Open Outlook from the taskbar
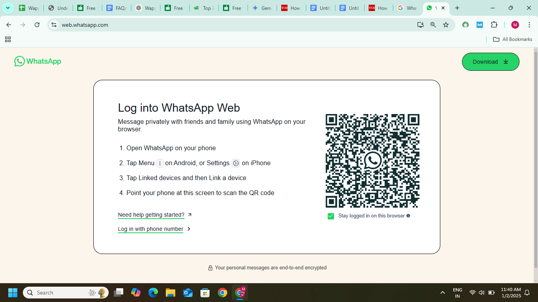 [x=188, y=293]
